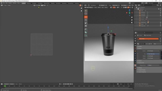The image size is (162, 91).
Task: Click the outliner filter icon
Action: coord(158,5)
